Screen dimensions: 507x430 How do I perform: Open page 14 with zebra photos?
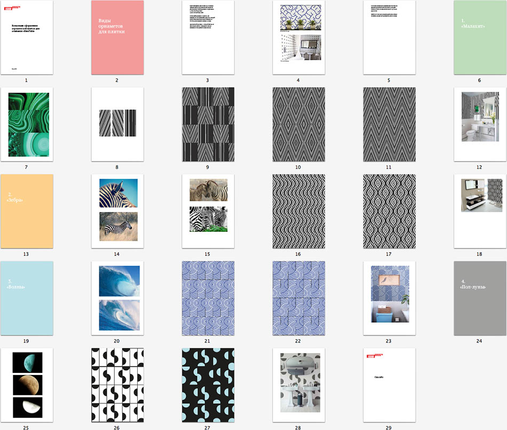point(117,211)
